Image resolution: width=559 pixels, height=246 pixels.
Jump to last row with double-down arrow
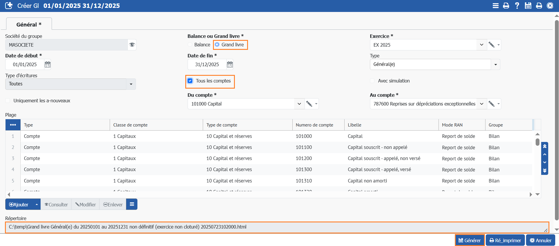(544, 171)
